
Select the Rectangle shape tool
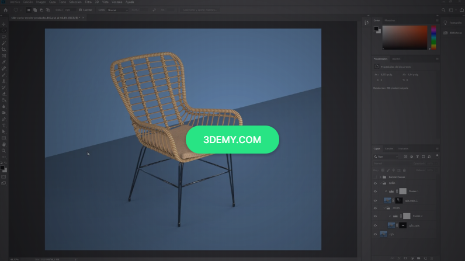4,138
